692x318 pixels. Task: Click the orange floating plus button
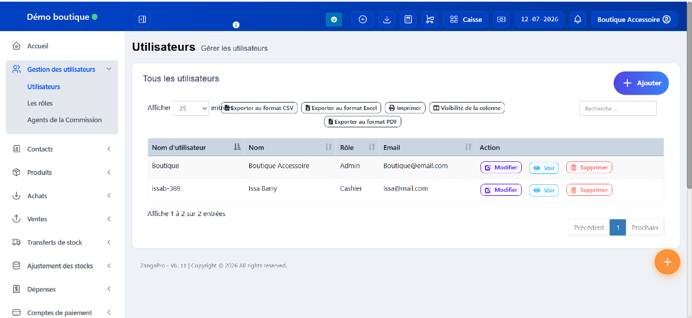coord(667,262)
